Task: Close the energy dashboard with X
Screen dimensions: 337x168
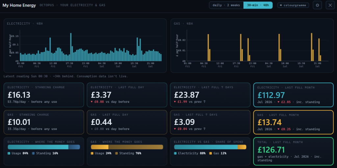Action: pyautogui.click(x=330, y=5)
